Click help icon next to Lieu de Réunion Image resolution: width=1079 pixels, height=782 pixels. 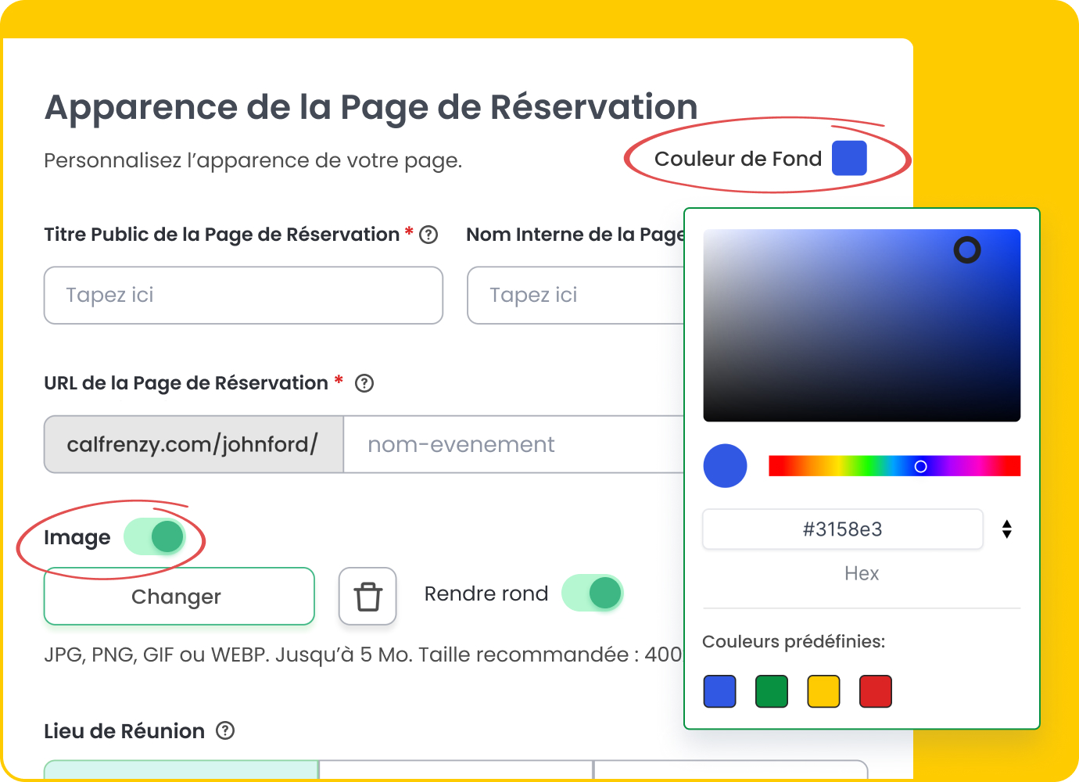[225, 730]
